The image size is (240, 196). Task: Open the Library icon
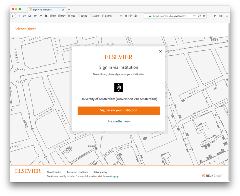(x=215, y=16)
